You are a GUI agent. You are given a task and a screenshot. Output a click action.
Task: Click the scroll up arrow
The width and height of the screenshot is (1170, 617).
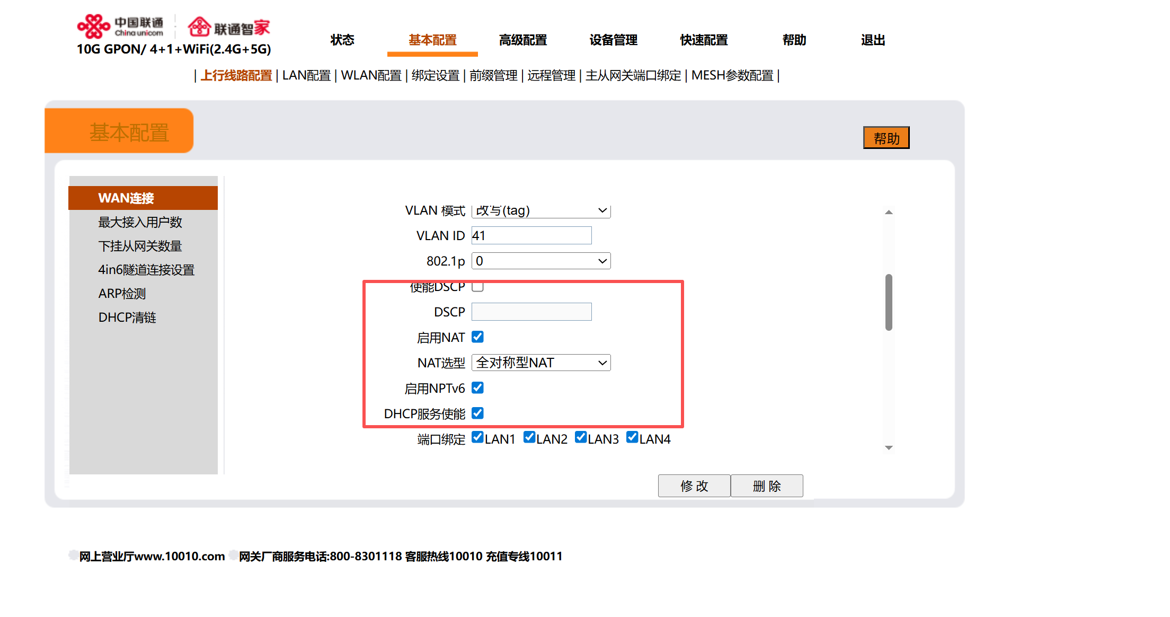(889, 212)
